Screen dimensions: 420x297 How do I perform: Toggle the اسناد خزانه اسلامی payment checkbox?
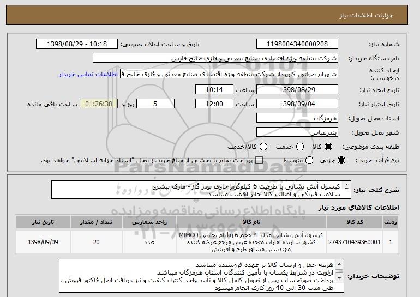[259, 160]
